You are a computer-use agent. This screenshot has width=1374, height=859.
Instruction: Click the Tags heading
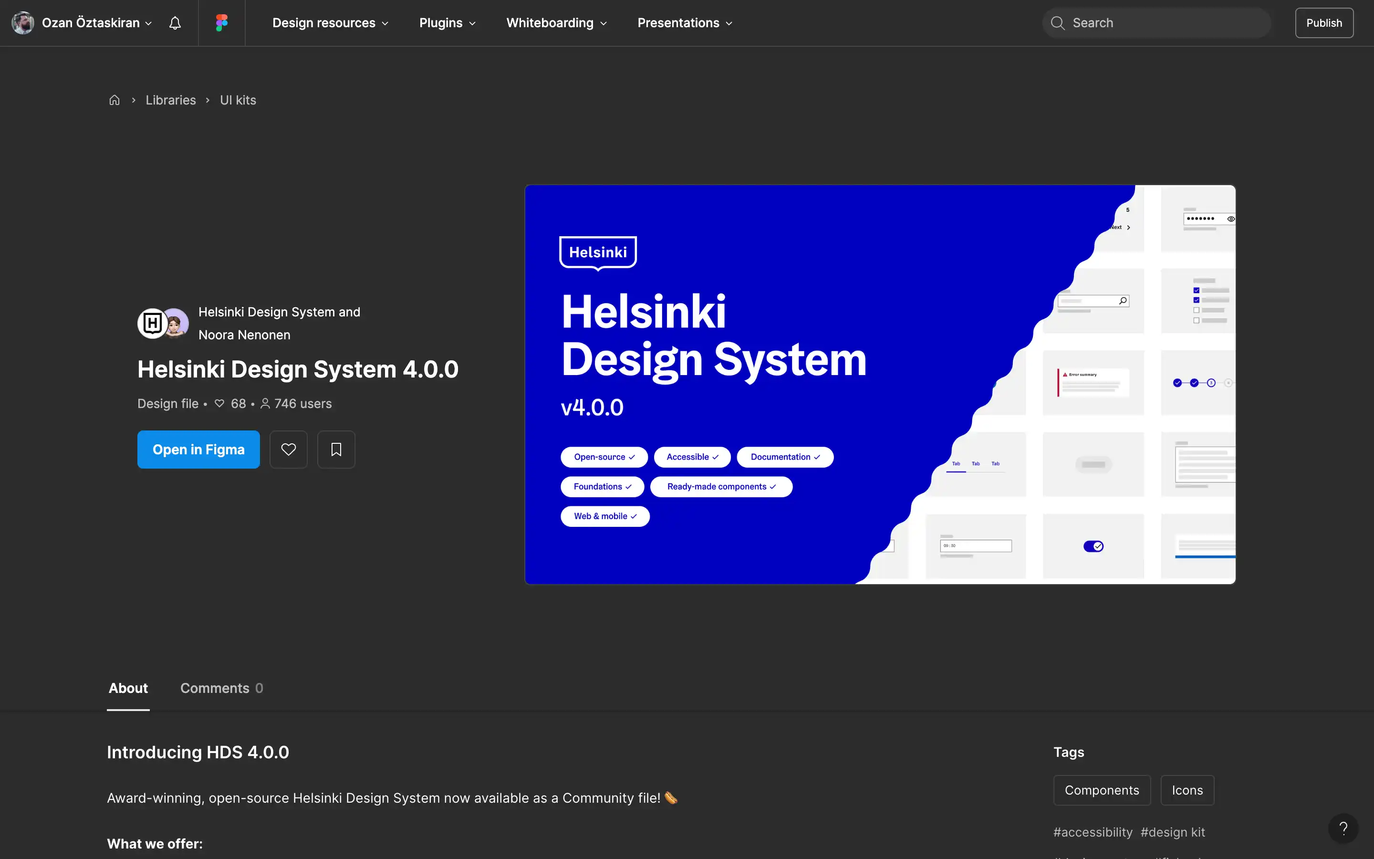tap(1069, 752)
